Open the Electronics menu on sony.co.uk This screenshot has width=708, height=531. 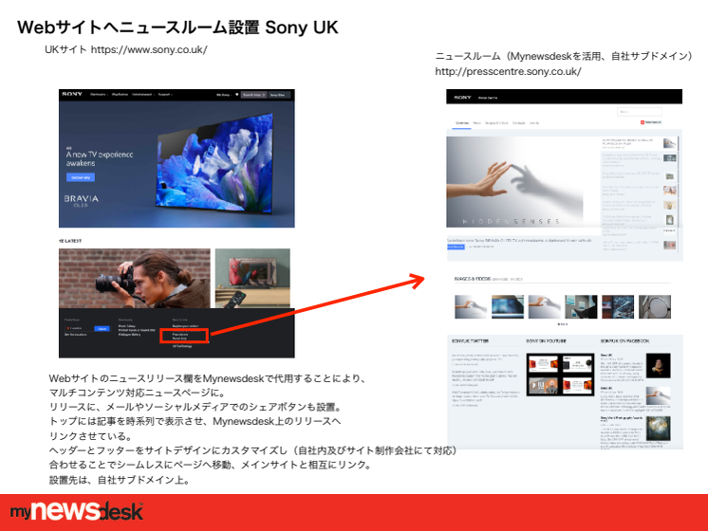[99, 95]
